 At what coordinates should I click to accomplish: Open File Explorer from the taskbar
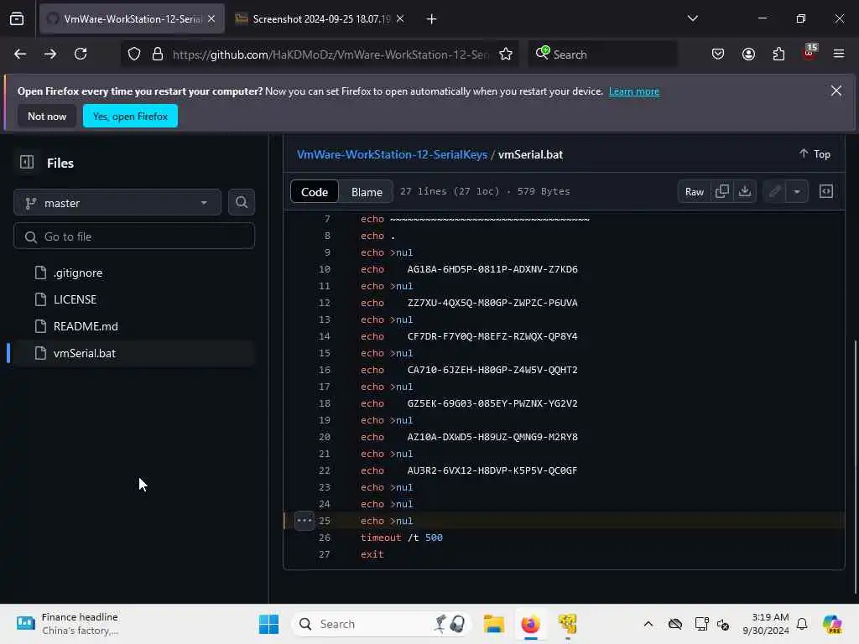[493, 624]
